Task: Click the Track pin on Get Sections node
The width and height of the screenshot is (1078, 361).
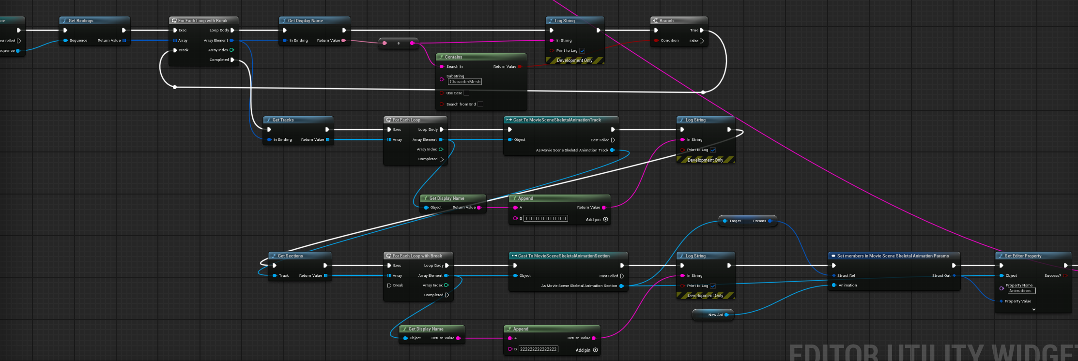Action: click(x=275, y=276)
